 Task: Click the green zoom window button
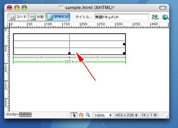point(24,8)
